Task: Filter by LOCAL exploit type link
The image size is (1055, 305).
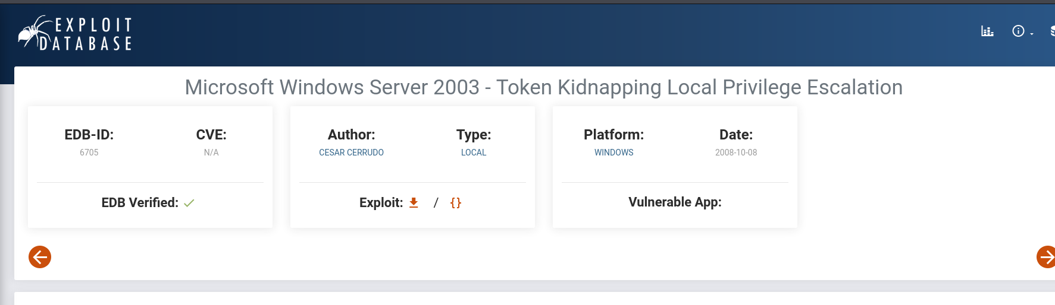Action: (x=474, y=152)
